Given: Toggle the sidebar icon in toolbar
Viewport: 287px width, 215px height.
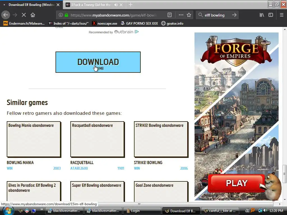Looking at the screenshot, I should [x=271, y=15].
